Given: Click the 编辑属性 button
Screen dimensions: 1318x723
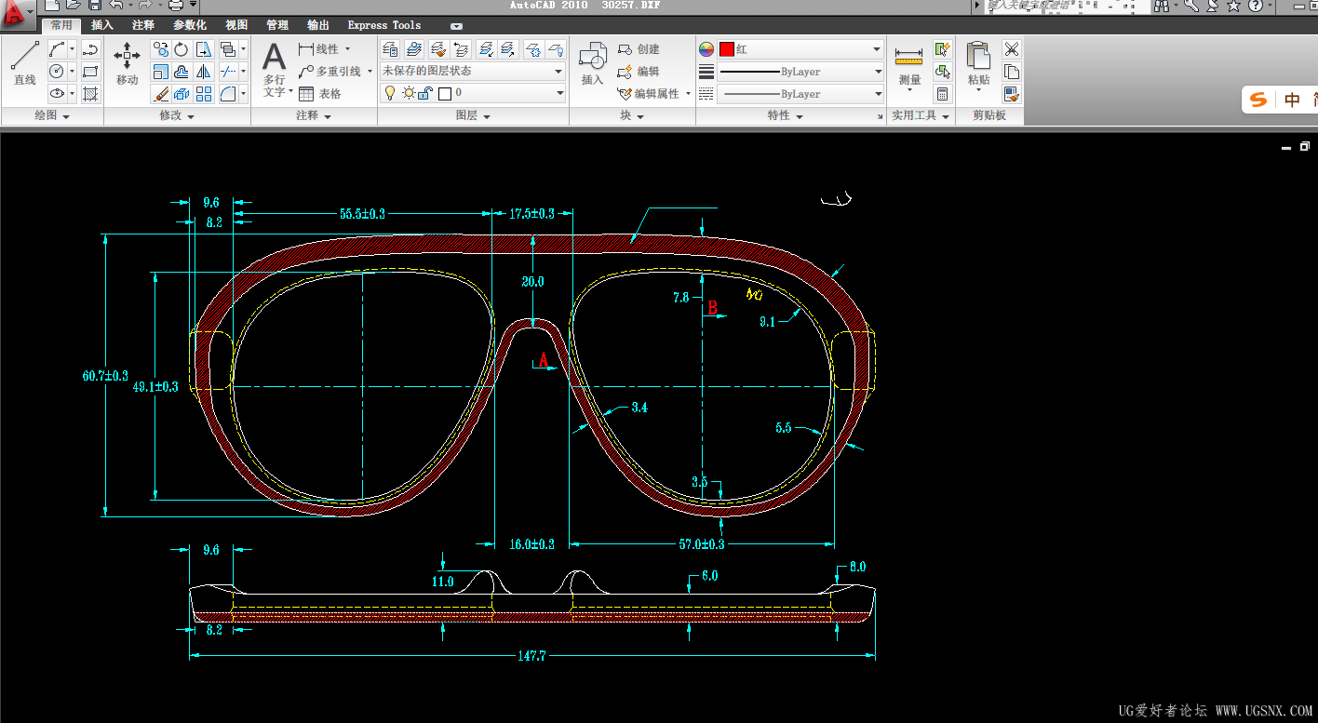Looking at the screenshot, I should point(650,94).
